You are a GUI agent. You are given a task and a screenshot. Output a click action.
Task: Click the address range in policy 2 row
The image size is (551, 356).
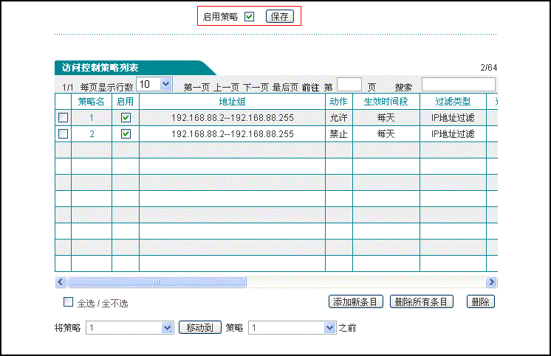[x=232, y=133]
